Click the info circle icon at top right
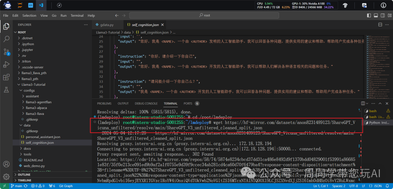This screenshot has height=189, width=393. pyautogui.click(x=384, y=5)
